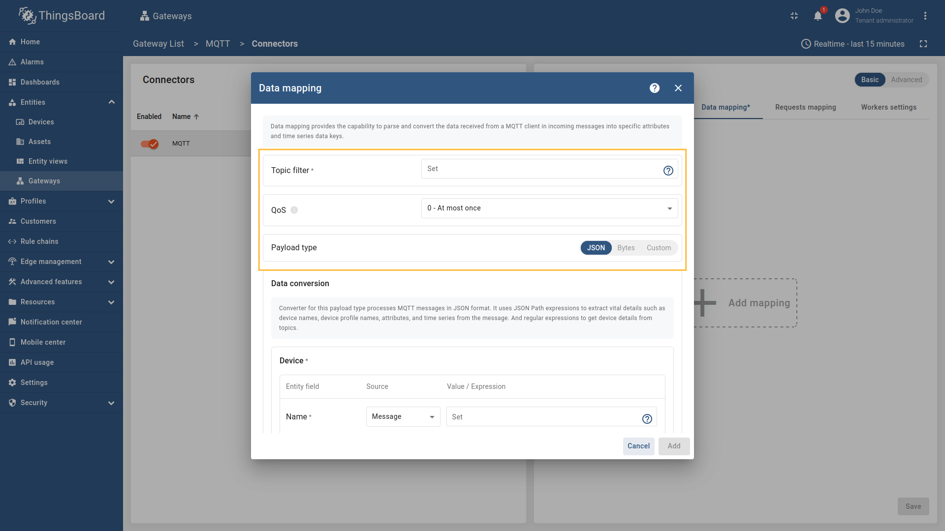Click the fullscreen toggle near Realtime header
Viewport: 945px width, 531px height.
924,44
